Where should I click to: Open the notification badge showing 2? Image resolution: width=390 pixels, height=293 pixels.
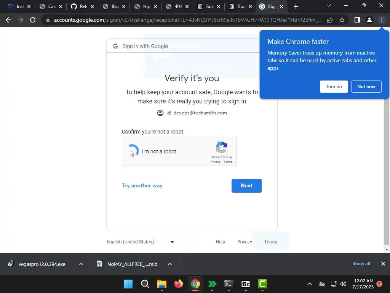pyautogui.click(x=379, y=284)
